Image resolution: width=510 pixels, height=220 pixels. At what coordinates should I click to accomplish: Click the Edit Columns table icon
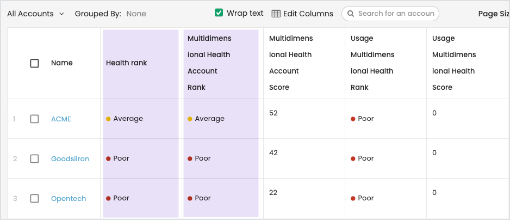pos(276,14)
